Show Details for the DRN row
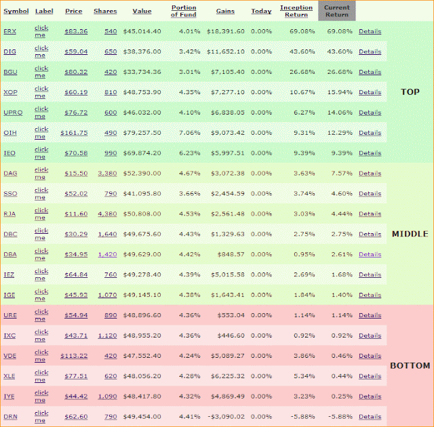 click(x=370, y=416)
